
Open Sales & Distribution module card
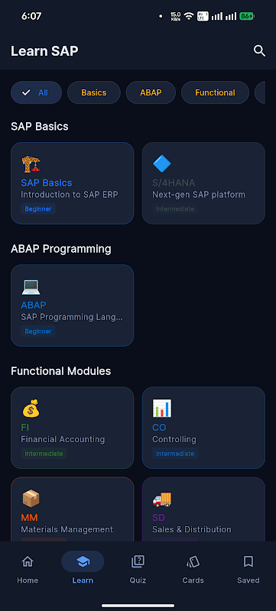pyautogui.click(x=203, y=509)
